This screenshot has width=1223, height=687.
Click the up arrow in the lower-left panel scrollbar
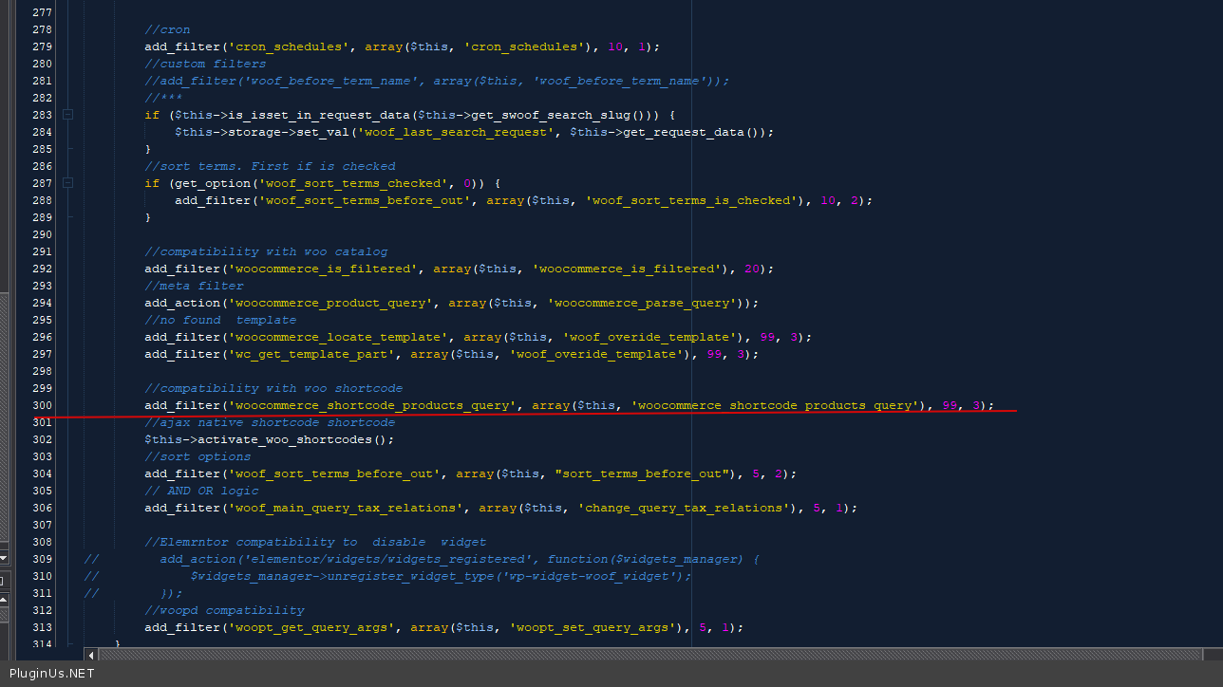coord(4,600)
